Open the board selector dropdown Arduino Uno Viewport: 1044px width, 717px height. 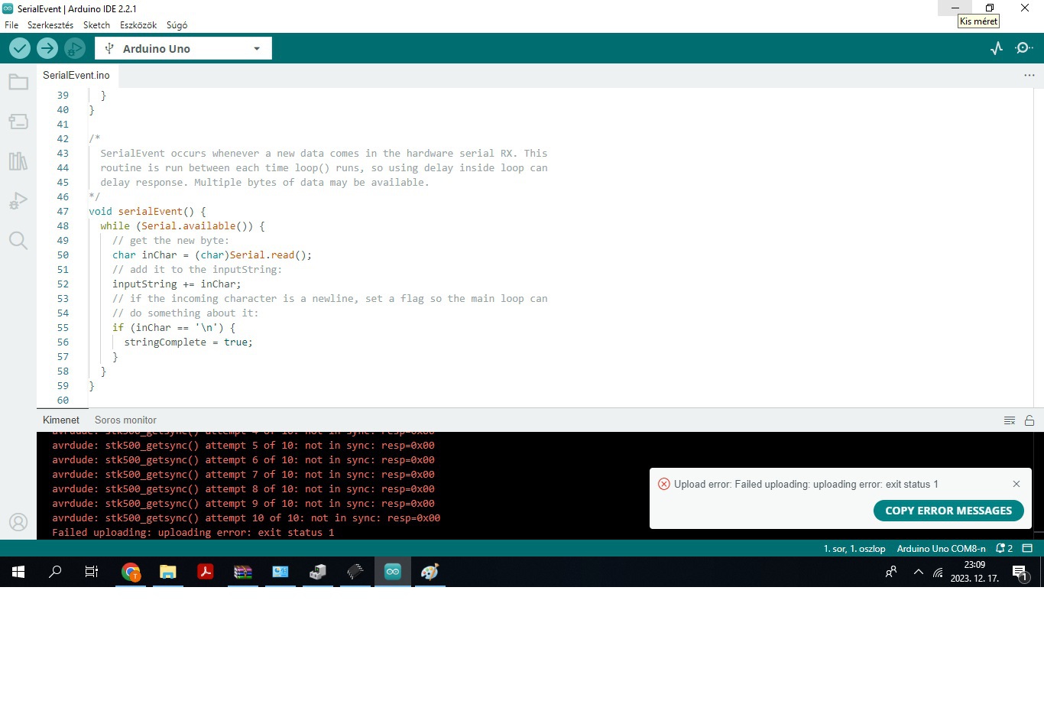[183, 48]
